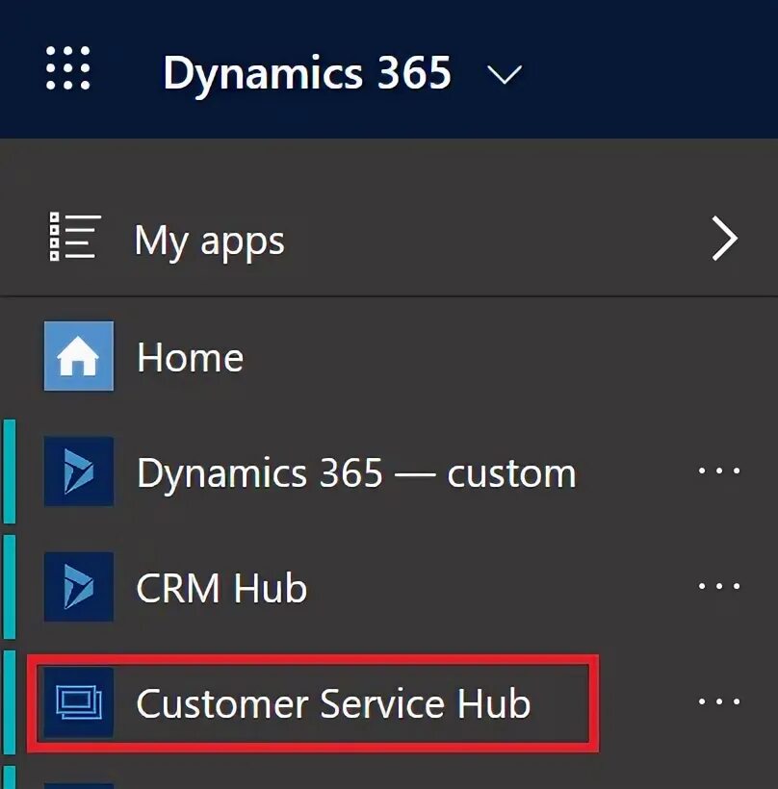778x789 pixels.
Task: Launch the CRM Hub app
Action: pyautogui.click(x=221, y=588)
